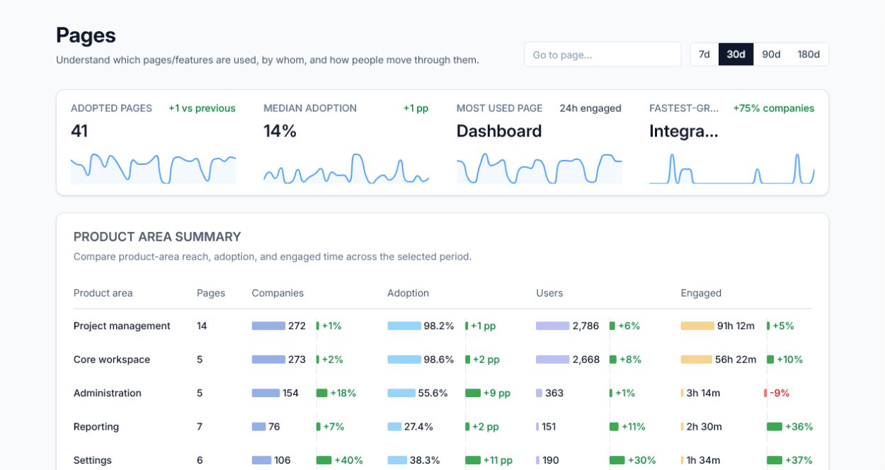This screenshot has width=885, height=470.
Task: Switch to the 180d time range
Action: point(809,55)
